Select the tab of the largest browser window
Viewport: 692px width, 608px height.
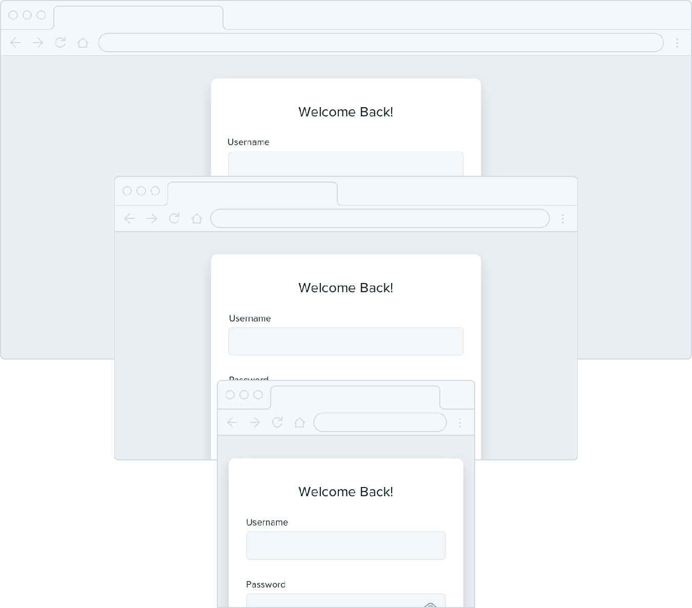click(x=138, y=18)
